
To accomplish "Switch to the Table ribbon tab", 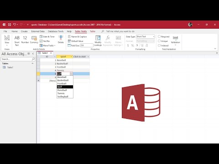I will pyautogui.click(x=93, y=31).
